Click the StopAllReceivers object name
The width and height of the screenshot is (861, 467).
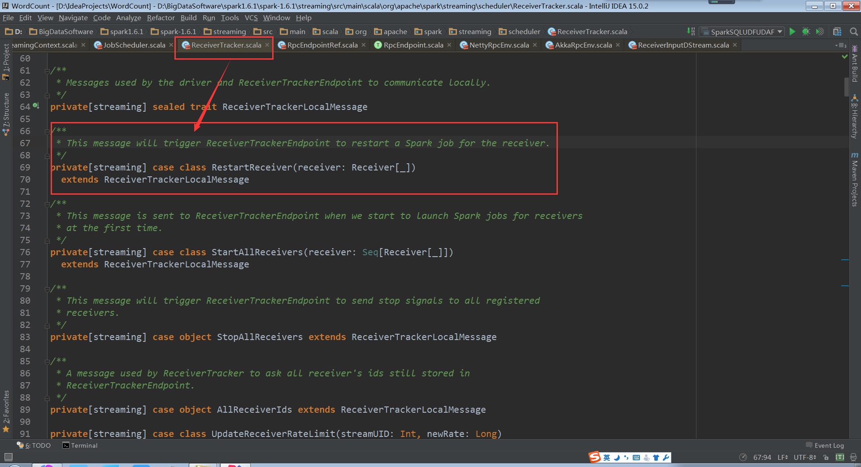point(260,337)
